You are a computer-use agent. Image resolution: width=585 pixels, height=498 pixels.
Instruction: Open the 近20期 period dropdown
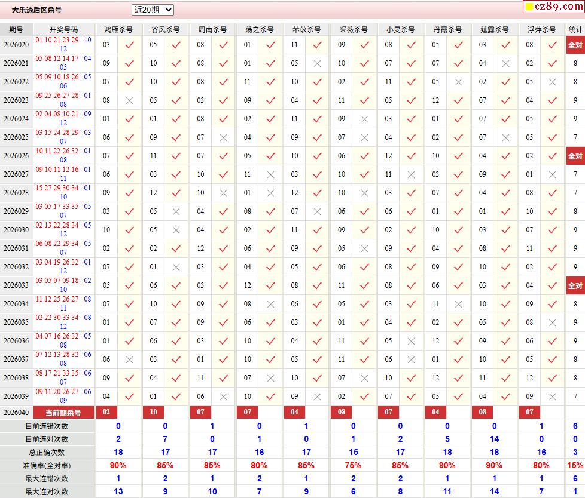pyautogui.click(x=153, y=10)
